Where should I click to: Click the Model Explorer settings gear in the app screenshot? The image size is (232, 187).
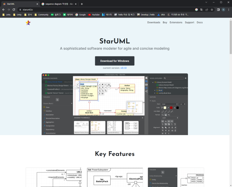[185, 78]
